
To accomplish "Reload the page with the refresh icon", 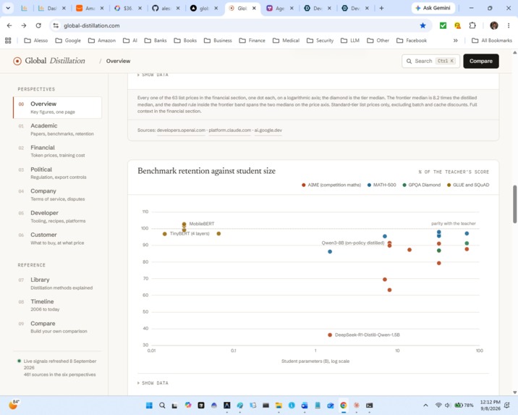I will (x=38, y=25).
